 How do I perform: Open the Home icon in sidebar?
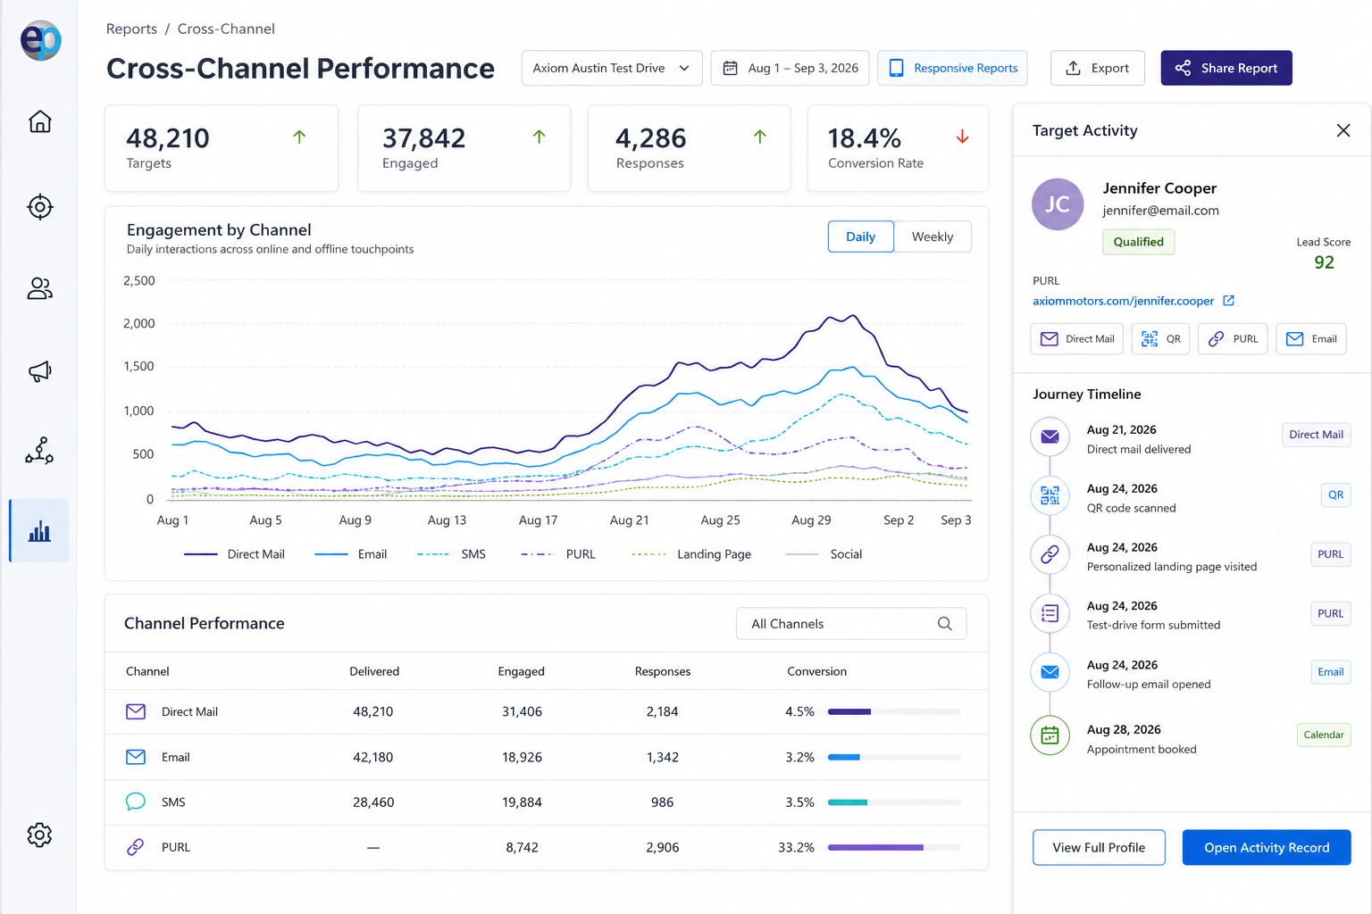[40, 121]
